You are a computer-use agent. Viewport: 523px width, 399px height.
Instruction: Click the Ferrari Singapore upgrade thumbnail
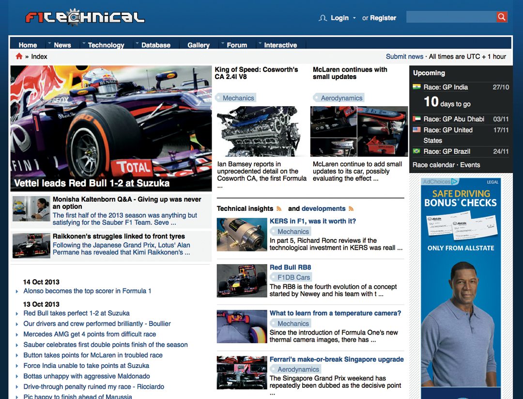tap(242, 373)
